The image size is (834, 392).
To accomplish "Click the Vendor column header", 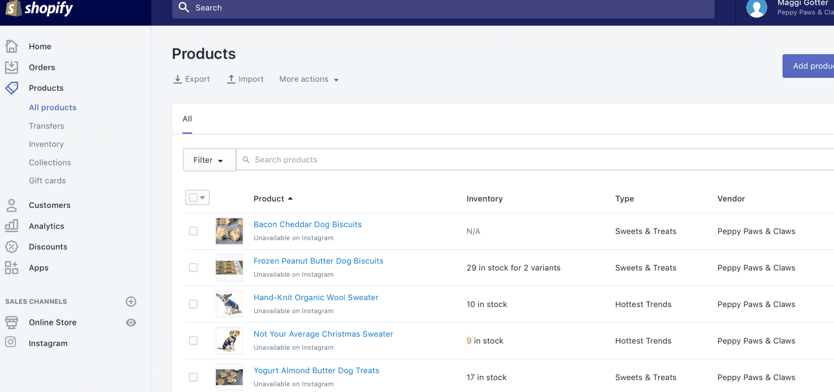I will [731, 199].
